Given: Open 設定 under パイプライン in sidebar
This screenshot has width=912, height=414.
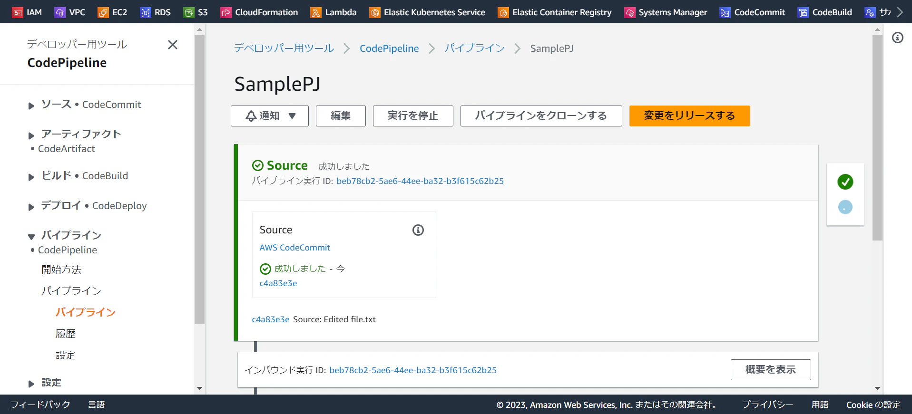Looking at the screenshot, I should coord(66,355).
